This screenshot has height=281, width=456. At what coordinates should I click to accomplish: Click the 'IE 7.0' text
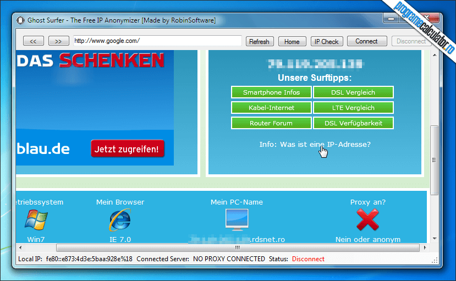coord(120,239)
